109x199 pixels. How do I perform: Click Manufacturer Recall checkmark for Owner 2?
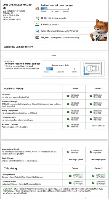tap(91, 151)
